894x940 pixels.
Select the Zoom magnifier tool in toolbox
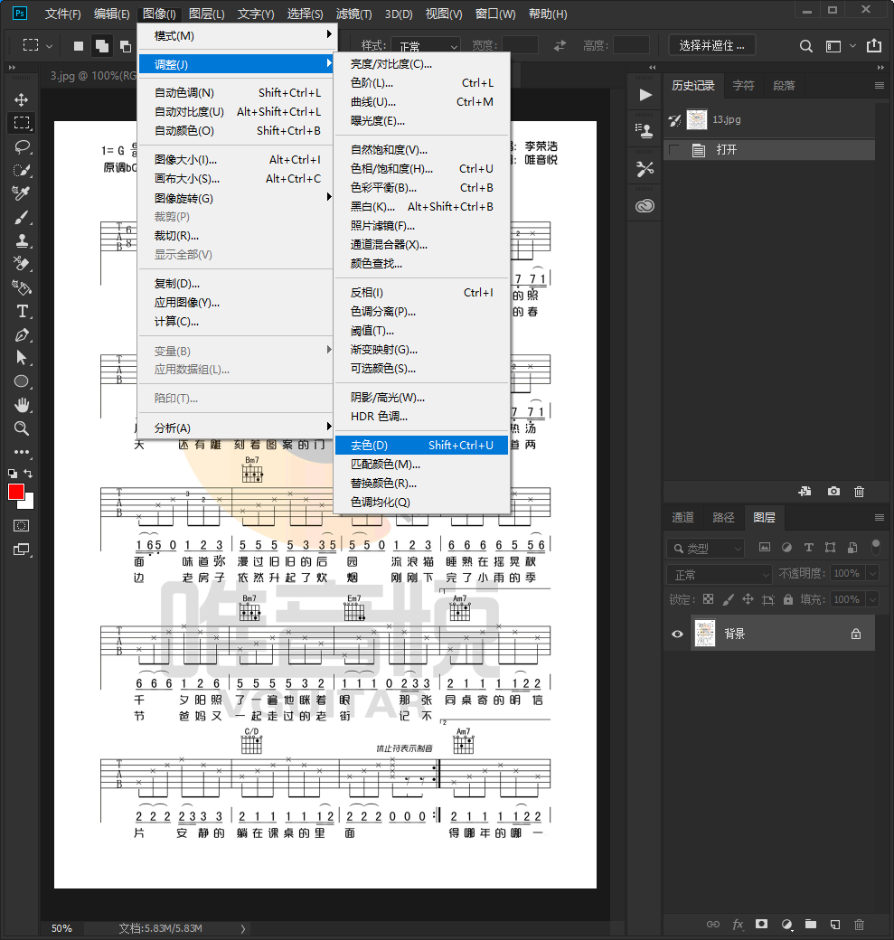22,428
